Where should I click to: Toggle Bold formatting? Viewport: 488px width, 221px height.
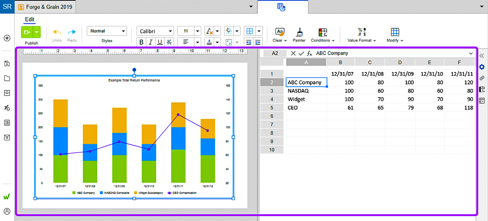pyautogui.click(x=142, y=42)
